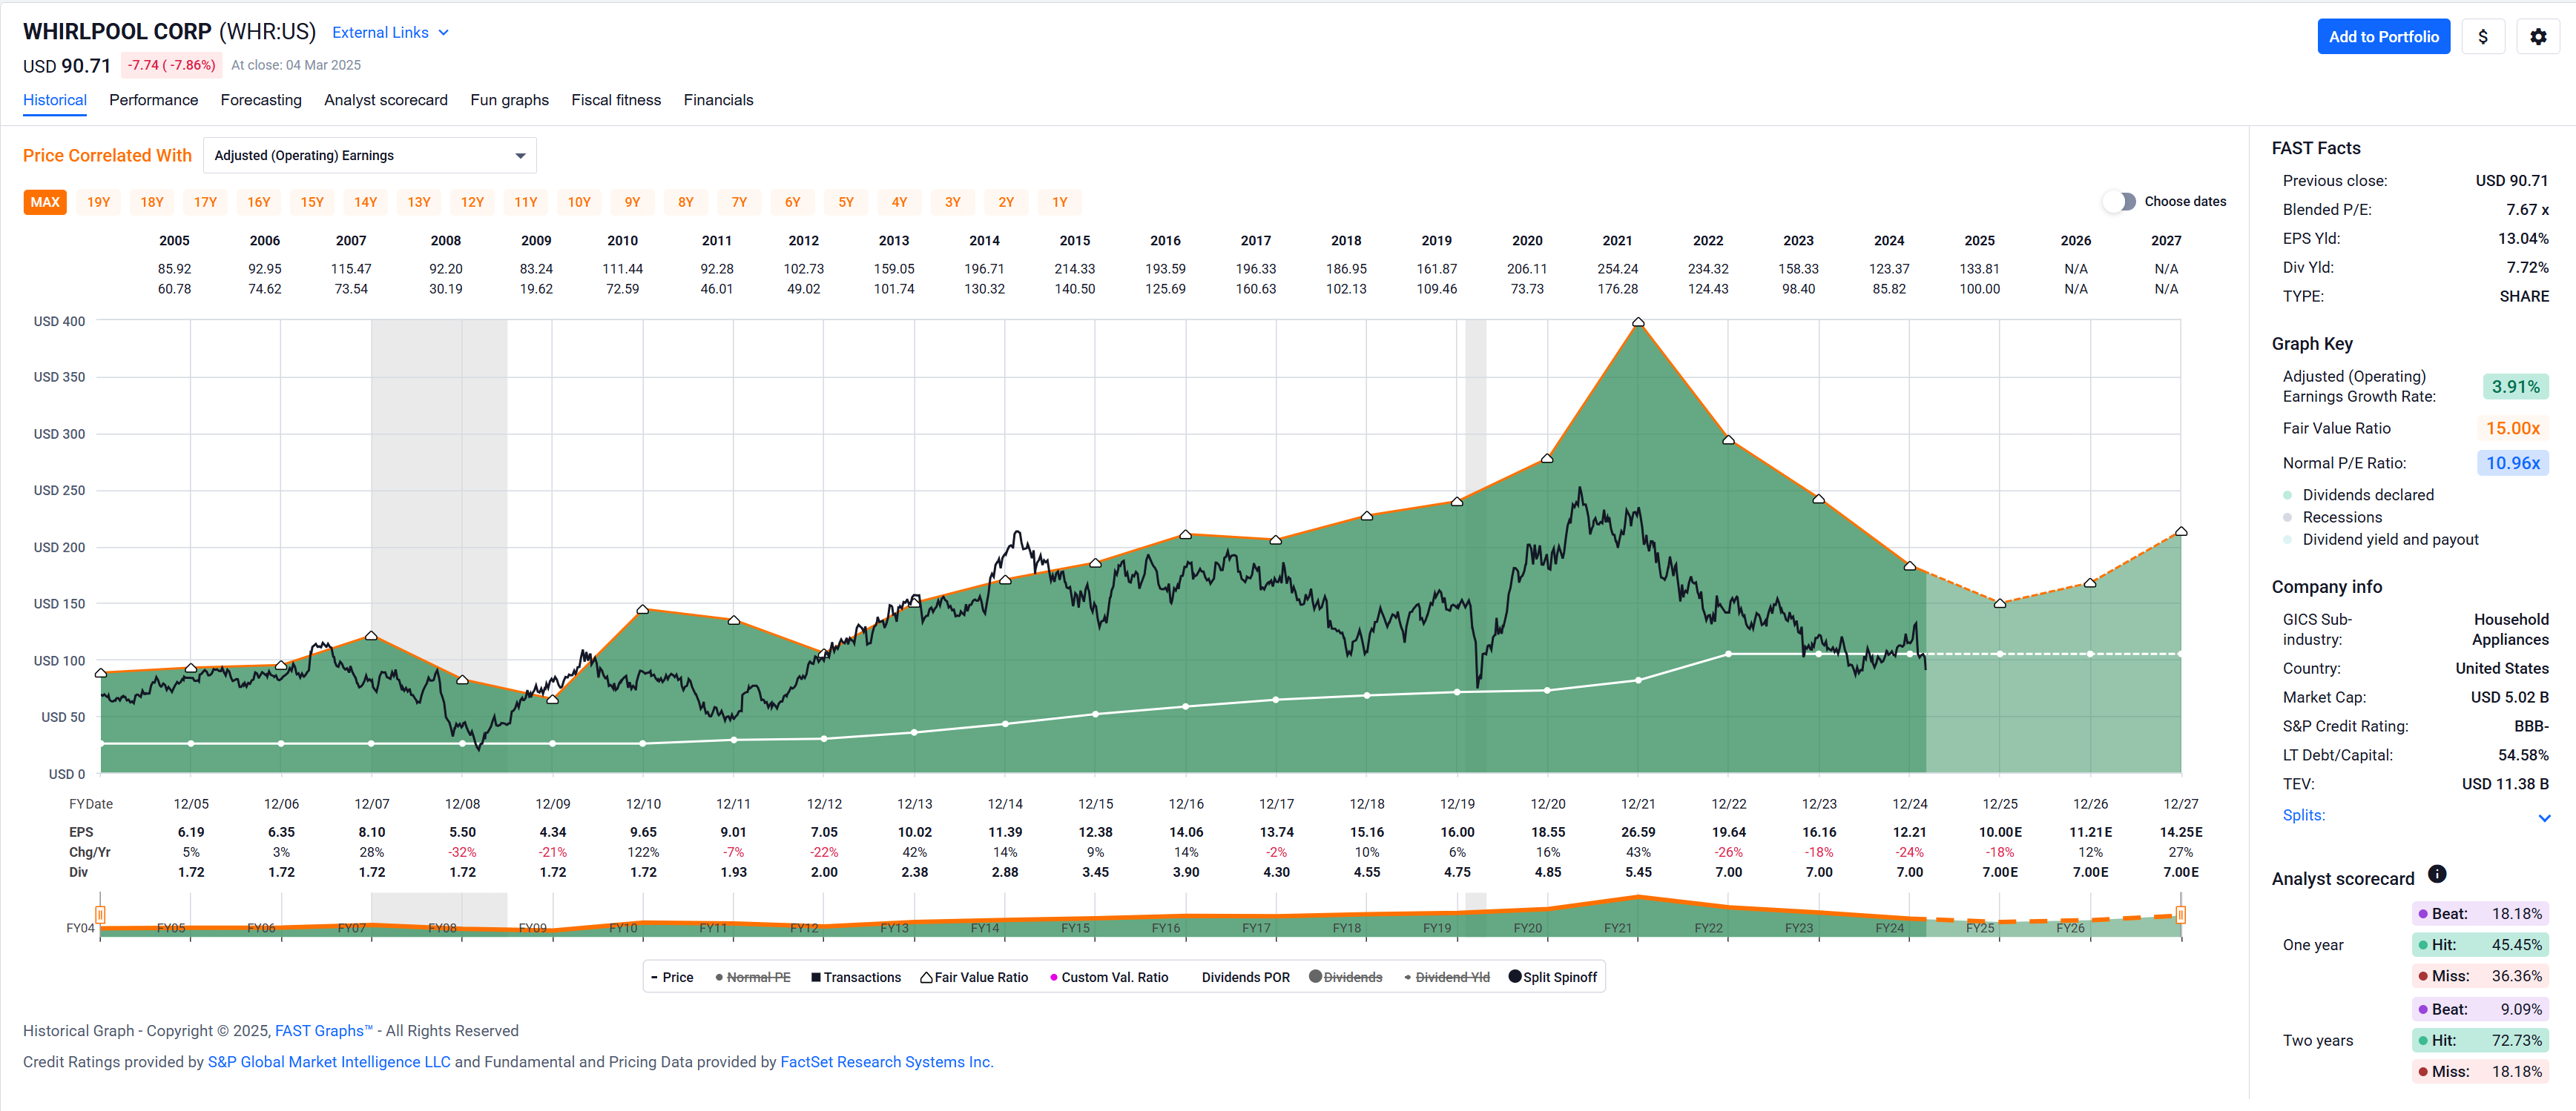Image resolution: width=2576 pixels, height=1111 pixels.
Task: Toggle the Choose dates switch
Action: (x=2118, y=202)
